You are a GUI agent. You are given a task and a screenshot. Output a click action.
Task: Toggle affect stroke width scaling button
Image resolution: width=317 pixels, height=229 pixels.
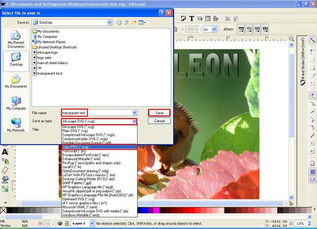point(241,30)
